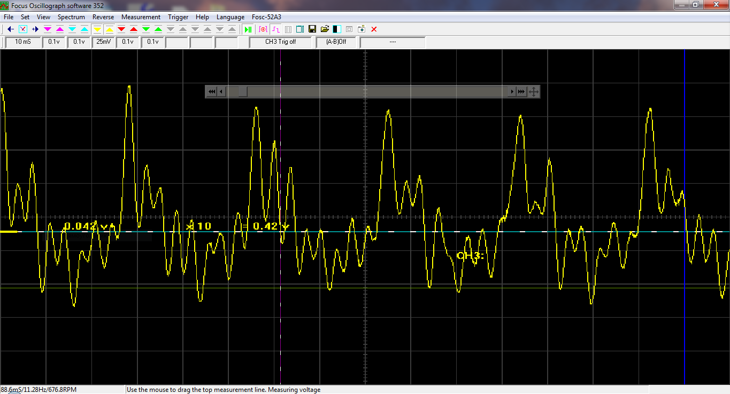
Task: Click the cyan up-triangle channel icon
Action: [84, 29]
